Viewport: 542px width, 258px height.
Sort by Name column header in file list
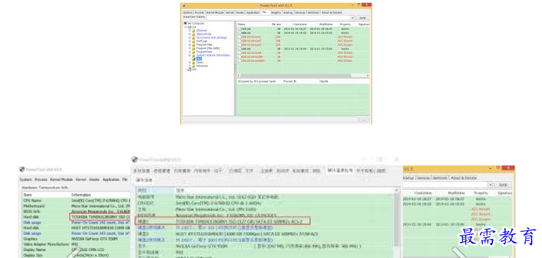(241, 25)
